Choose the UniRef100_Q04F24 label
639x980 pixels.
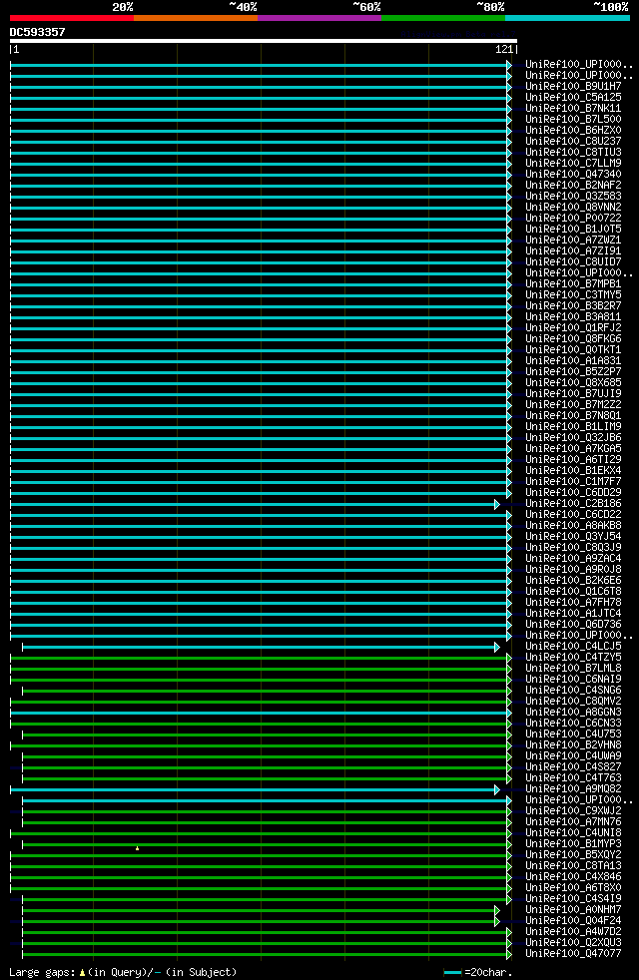pyautogui.click(x=573, y=921)
